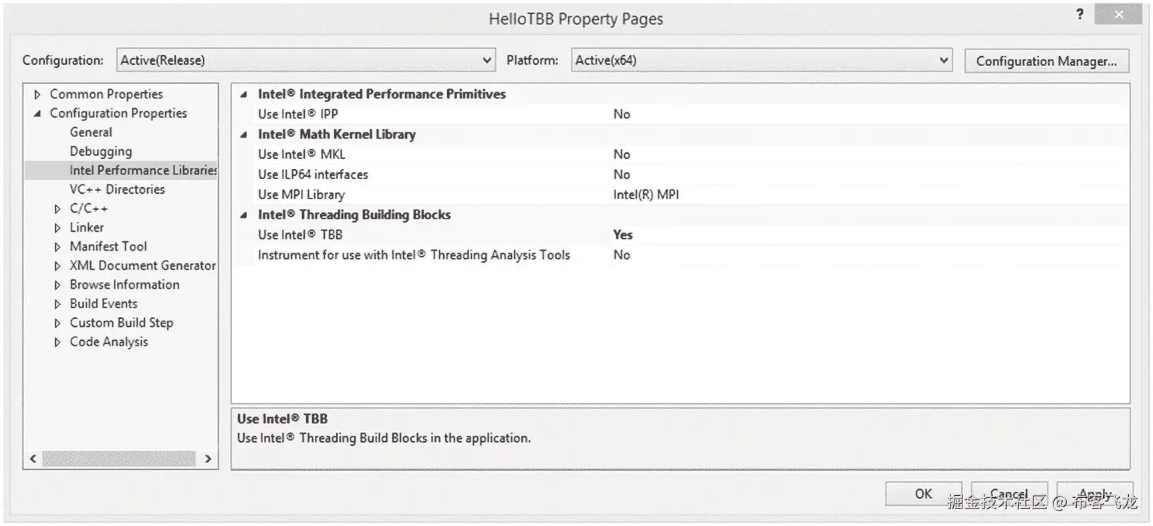The width and height of the screenshot is (1153, 526).
Task: Select VC++ Directories item
Action: (x=117, y=189)
